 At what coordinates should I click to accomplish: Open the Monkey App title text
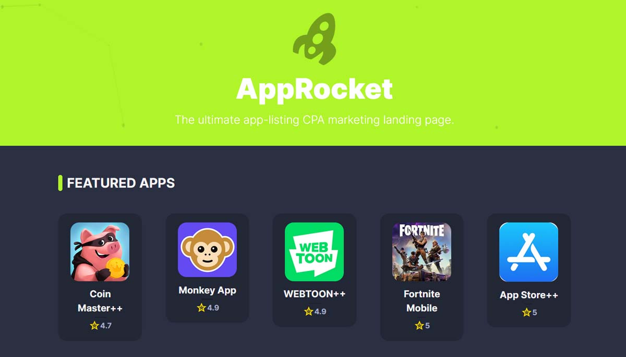pyautogui.click(x=207, y=290)
